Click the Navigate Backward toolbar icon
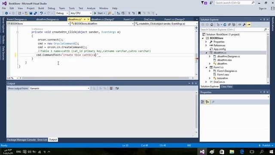Viewport: 275px width, 155px height. (6, 13)
